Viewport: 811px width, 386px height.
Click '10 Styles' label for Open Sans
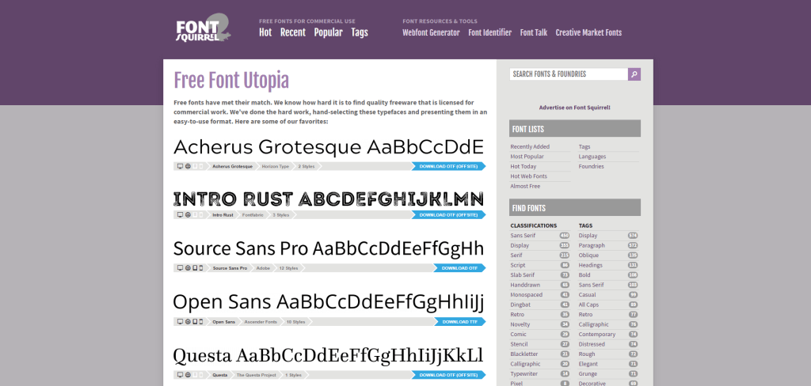point(296,321)
